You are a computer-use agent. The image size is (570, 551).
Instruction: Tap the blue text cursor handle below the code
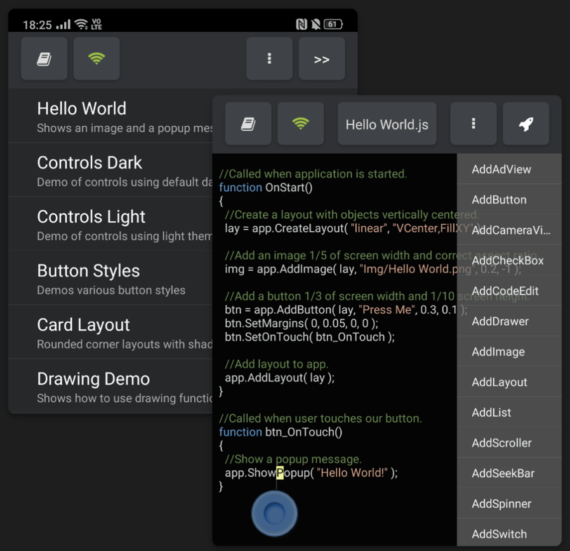274,513
